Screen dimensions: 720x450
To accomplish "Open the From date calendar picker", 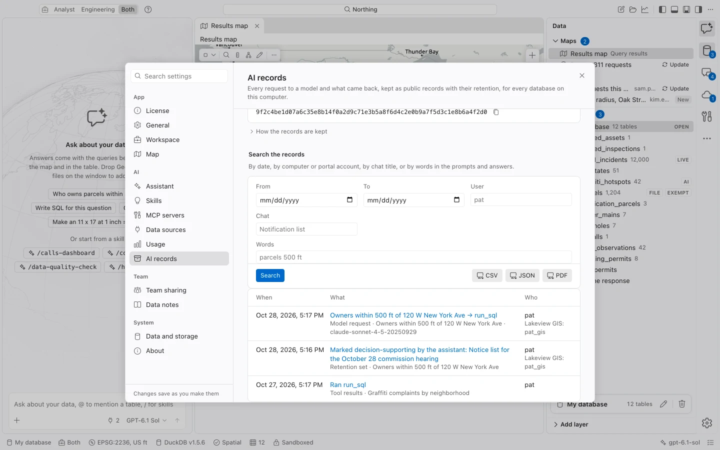I will pos(349,200).
